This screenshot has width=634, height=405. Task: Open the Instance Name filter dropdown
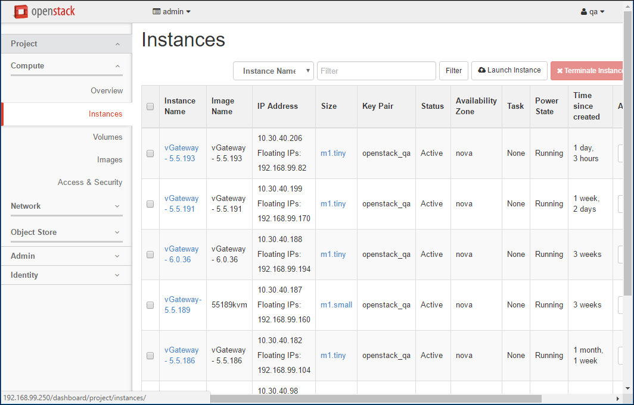[274, 71]
